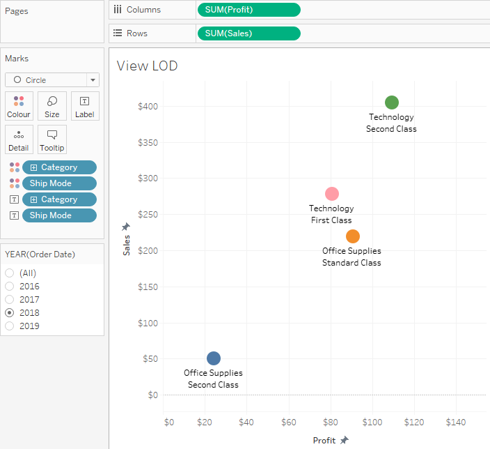490x449 pixels.
Task: Click the SUM(Sales) pill on Rows
Action: 248,33
